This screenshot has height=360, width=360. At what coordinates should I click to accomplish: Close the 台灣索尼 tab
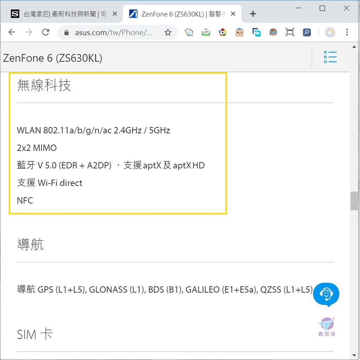(x=115, y=14)
